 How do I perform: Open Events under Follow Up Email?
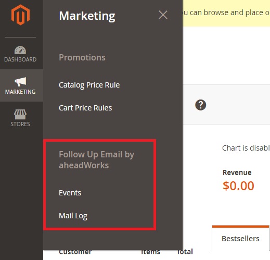(70, 193)
